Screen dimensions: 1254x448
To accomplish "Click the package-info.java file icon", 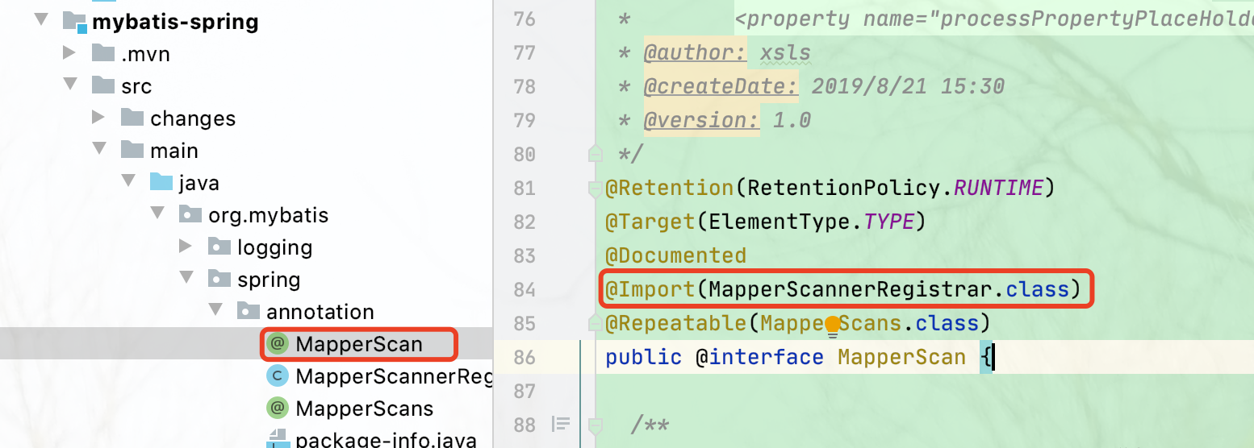I will click(278, 440).
